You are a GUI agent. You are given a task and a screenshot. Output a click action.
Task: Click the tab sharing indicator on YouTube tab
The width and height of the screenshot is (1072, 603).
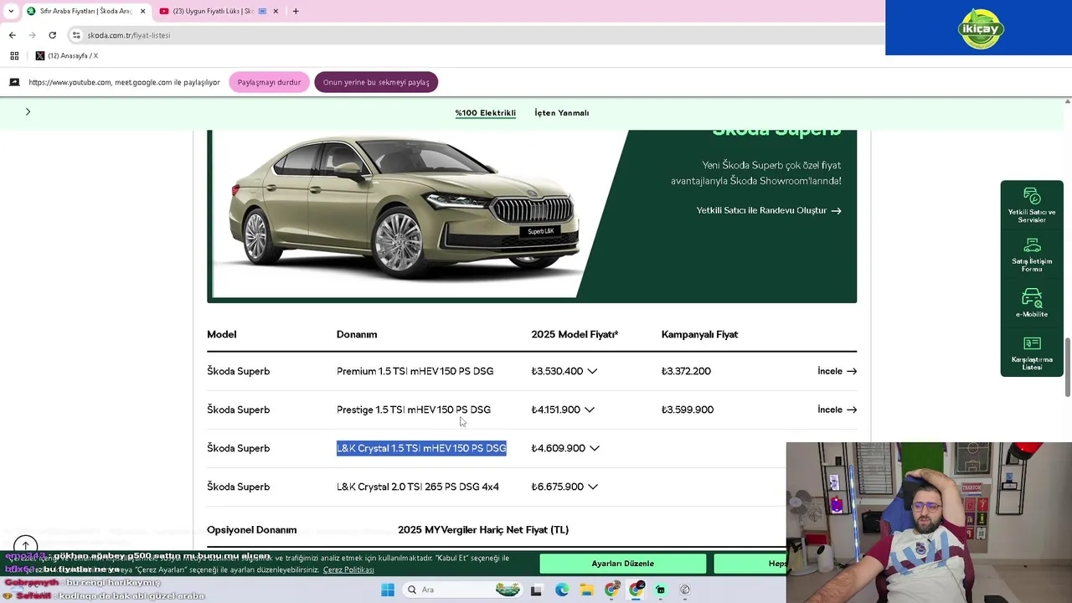coord(262,11)
